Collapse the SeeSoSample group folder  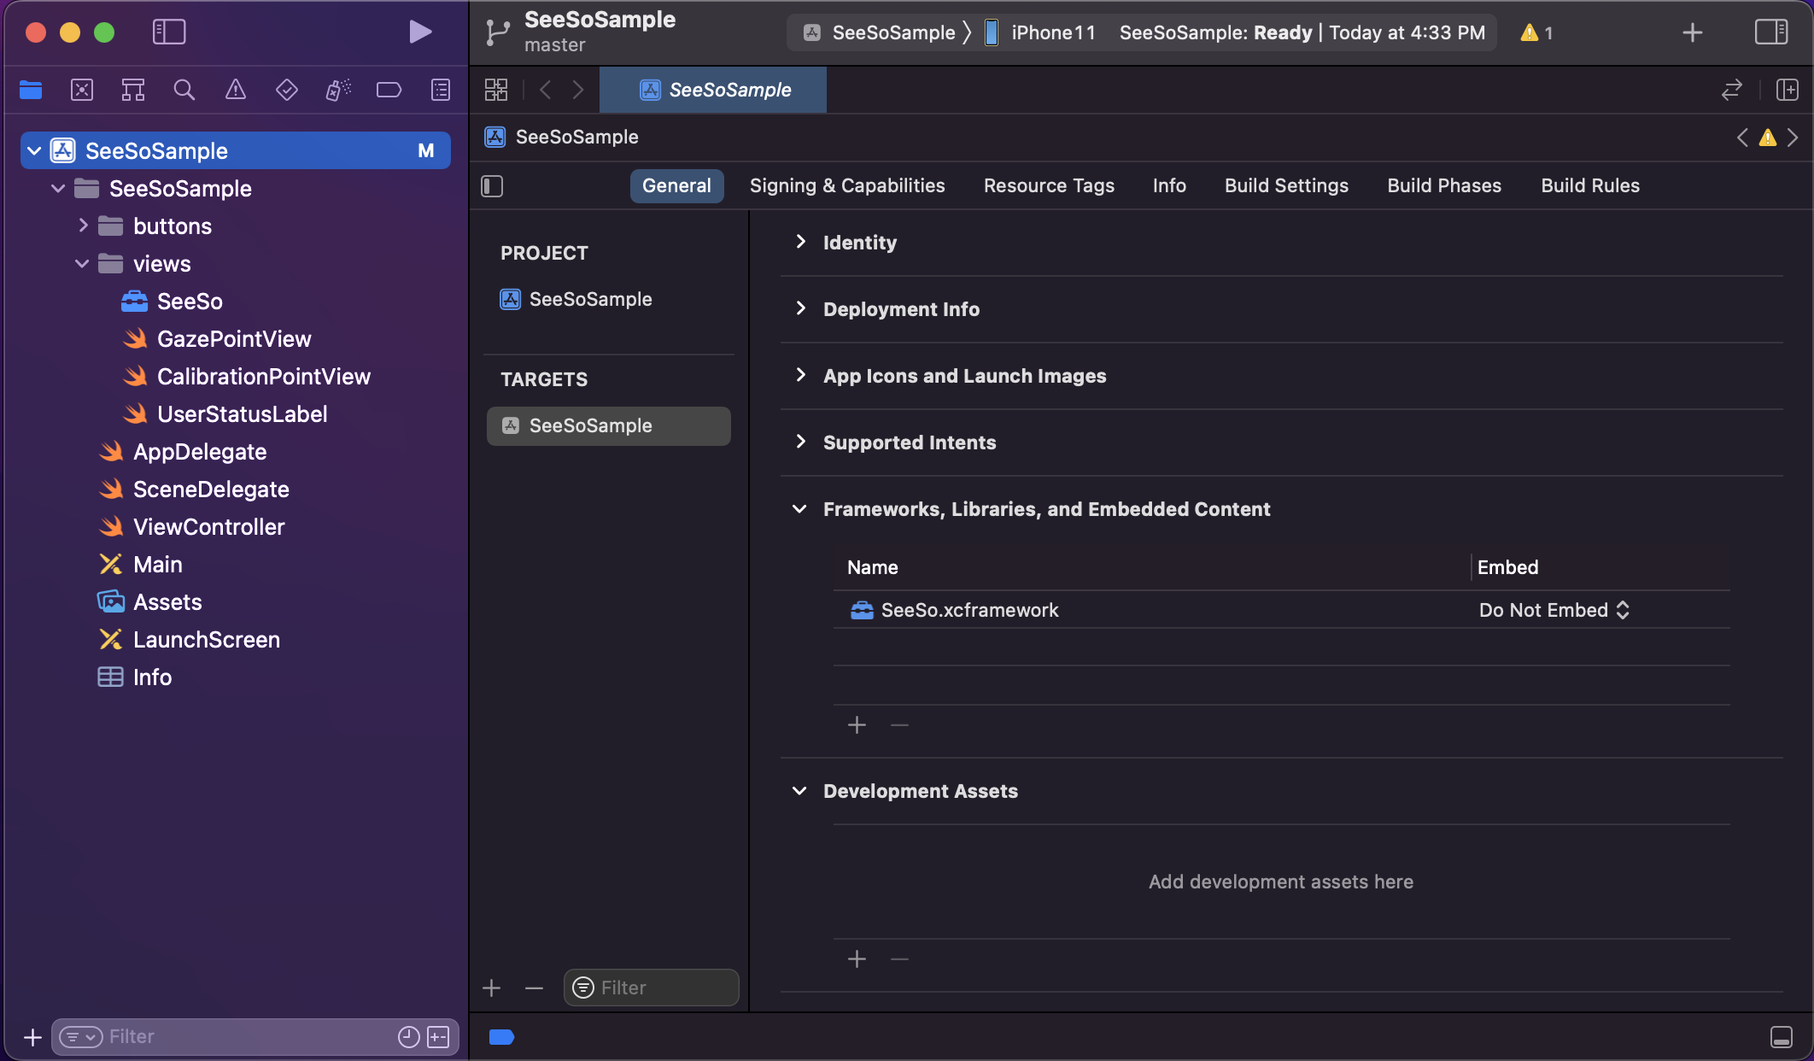pyautogui.click(x=58, y=189)
